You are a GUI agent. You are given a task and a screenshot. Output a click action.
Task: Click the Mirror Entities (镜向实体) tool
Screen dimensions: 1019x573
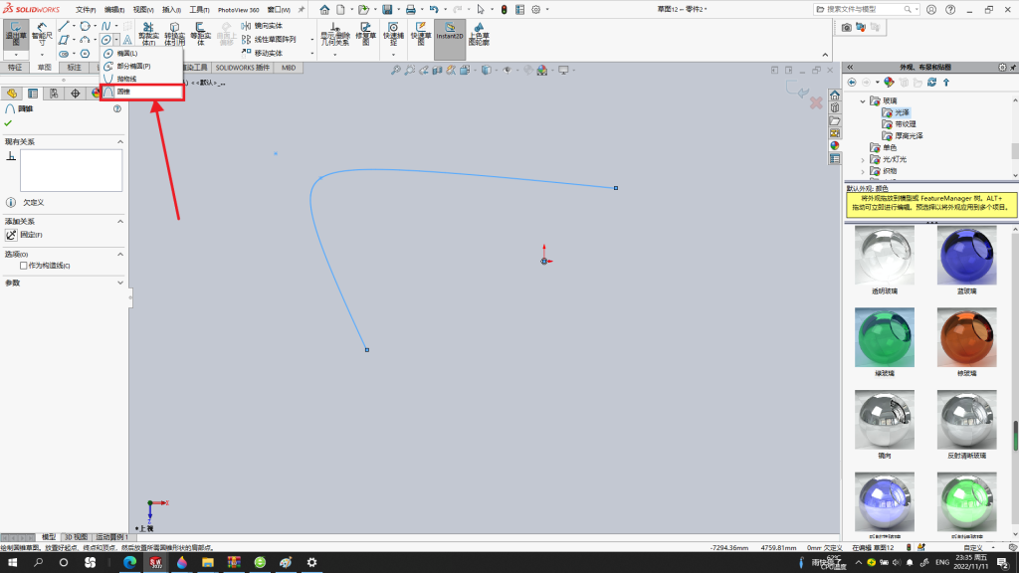click(x=262, y=26)
